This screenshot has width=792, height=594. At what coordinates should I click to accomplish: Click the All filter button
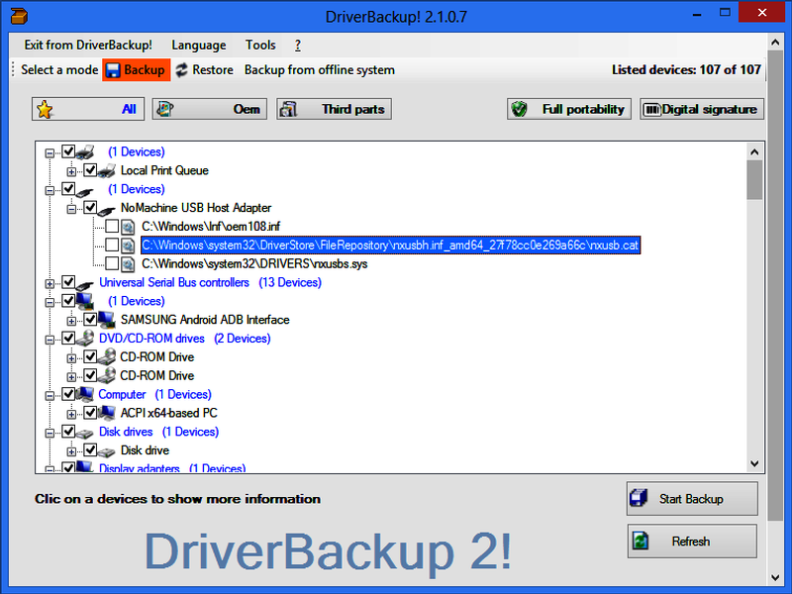click(x=88, y=109)
